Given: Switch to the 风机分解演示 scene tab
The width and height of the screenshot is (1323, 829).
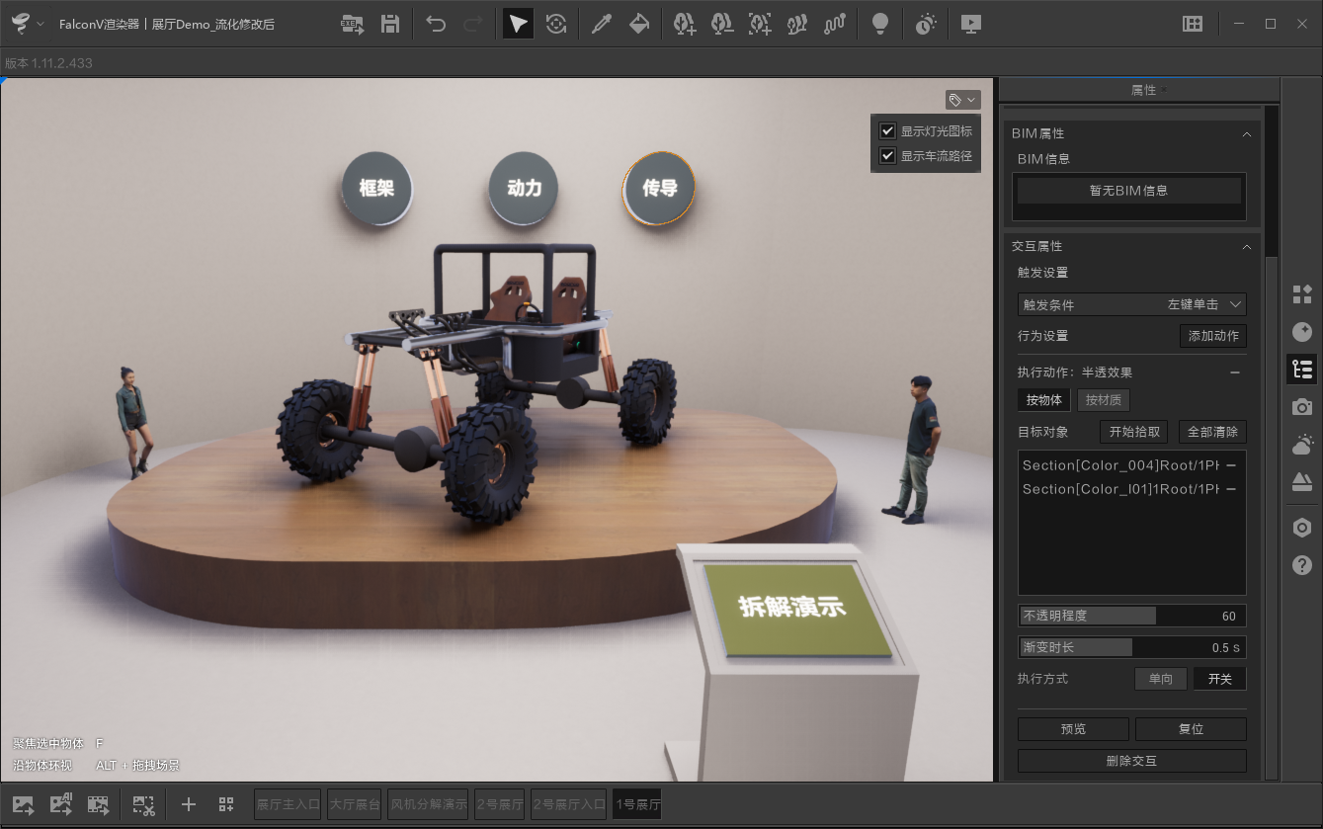Looking at the screenshot, I should [x=428, y=804].
